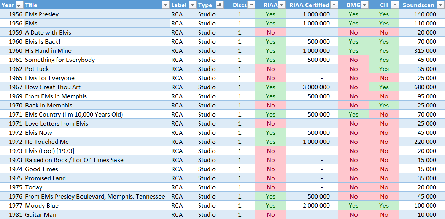
Task: Open the CH column filter dropdown
Action: coord(395,5)
